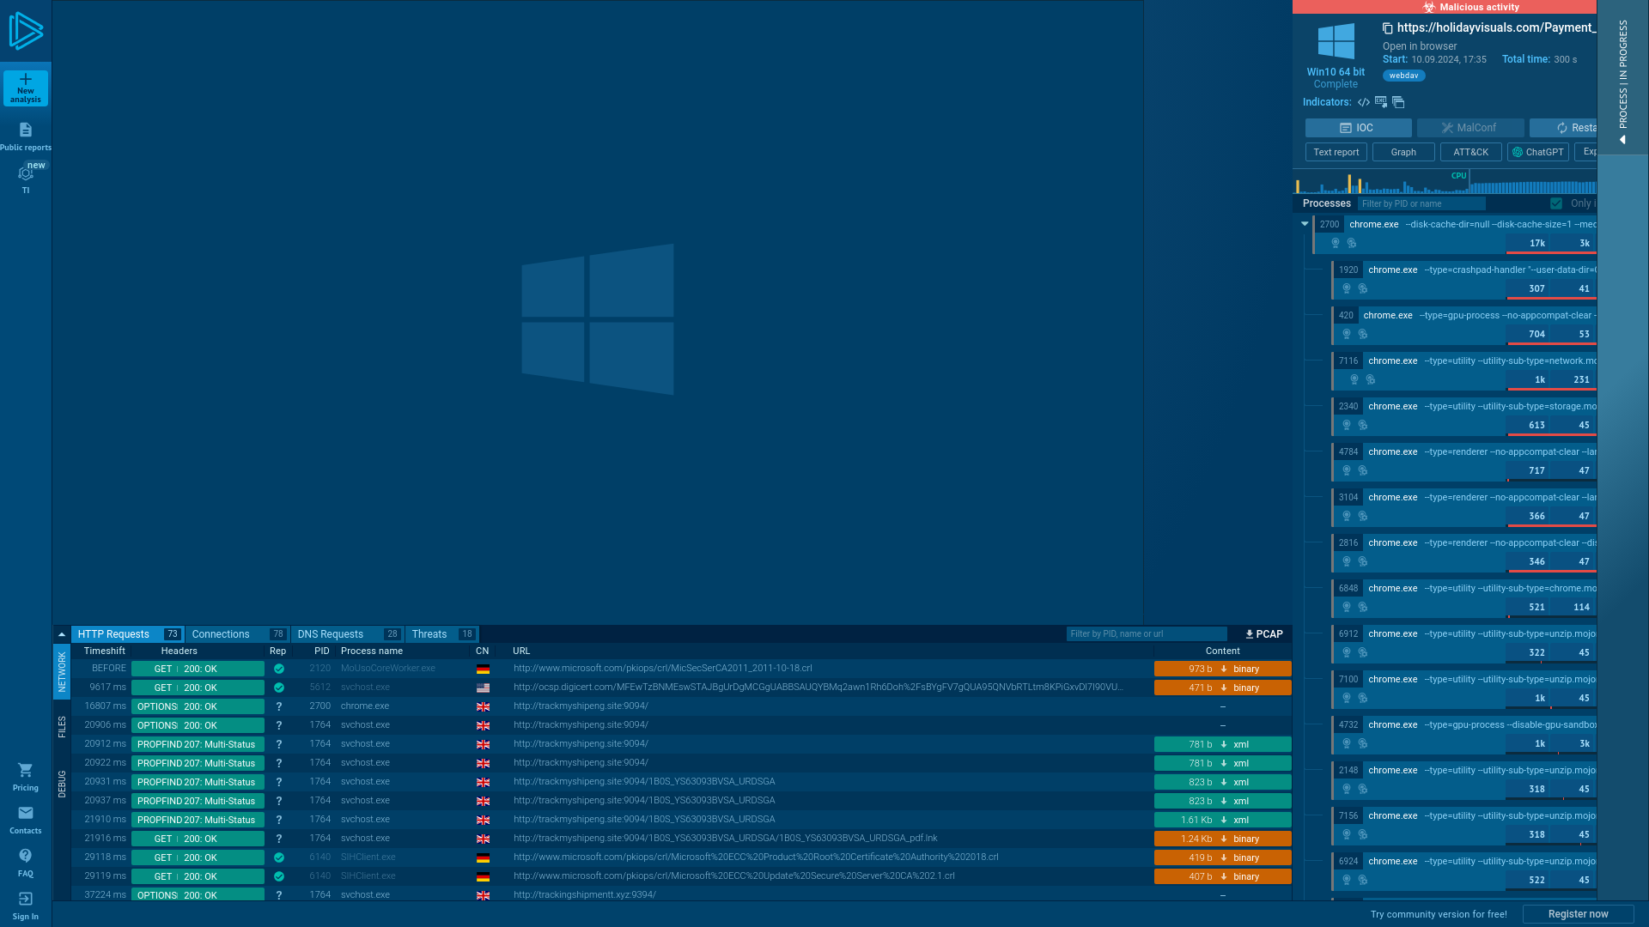Screen dimensions: 1649x927
Task: Click the stacked windows indicator icon
Action: coord(1398,102)
